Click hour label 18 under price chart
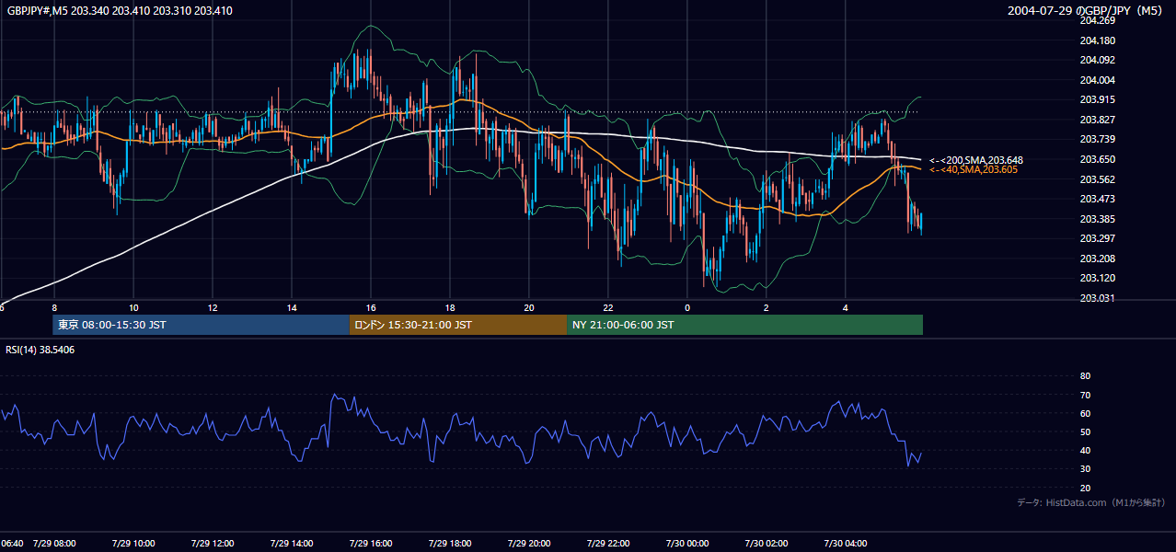Viewport: 1176px width, 552px height. (450, 307)
